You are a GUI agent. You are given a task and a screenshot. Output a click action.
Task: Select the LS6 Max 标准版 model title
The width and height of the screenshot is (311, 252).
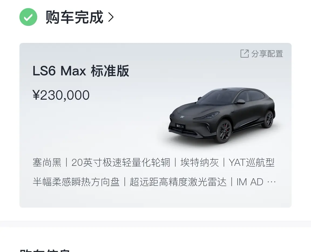[81, 71]
